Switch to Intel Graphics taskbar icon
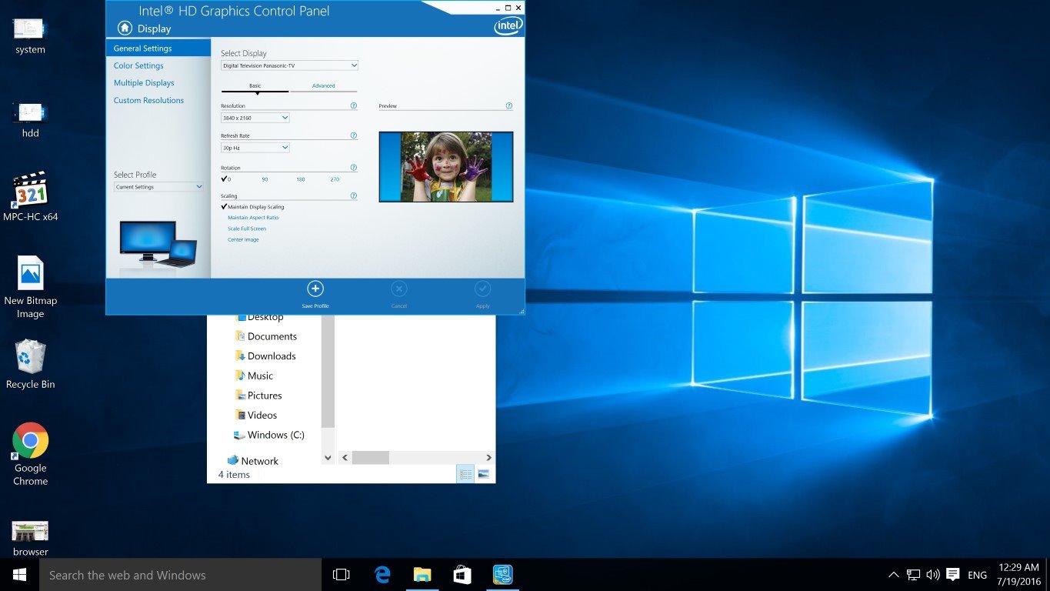1050x591 pixels. point(502,575)
